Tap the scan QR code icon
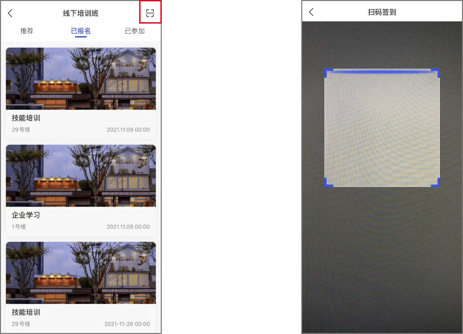Screen dimensions: 463x334 150,13
